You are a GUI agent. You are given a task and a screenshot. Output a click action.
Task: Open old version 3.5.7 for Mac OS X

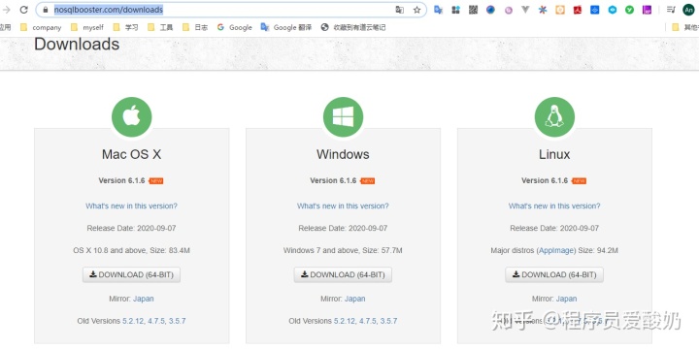tap(178, 321)
